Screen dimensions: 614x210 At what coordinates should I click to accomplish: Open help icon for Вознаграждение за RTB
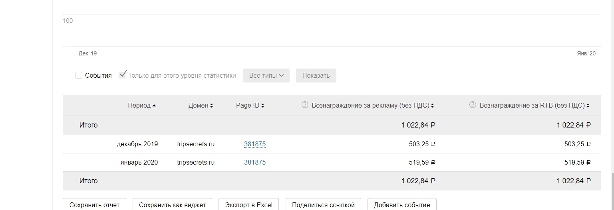coord(473,105)
